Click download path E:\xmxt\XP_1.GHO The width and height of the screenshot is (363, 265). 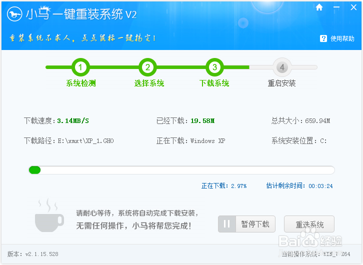coord(85,141)
